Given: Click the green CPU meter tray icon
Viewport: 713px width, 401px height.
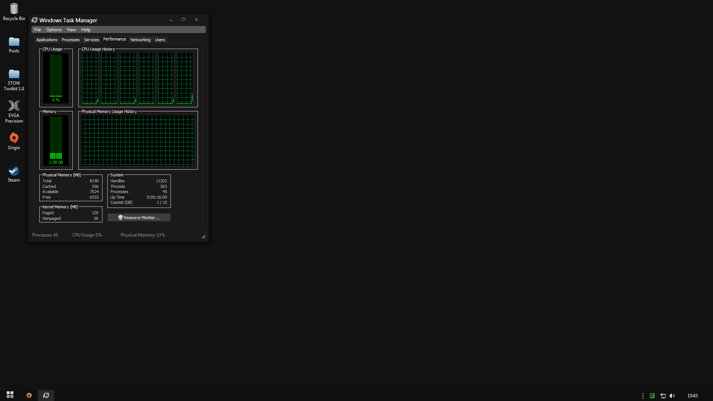Looking at the screenshot, I should click(x=652, y=396).
